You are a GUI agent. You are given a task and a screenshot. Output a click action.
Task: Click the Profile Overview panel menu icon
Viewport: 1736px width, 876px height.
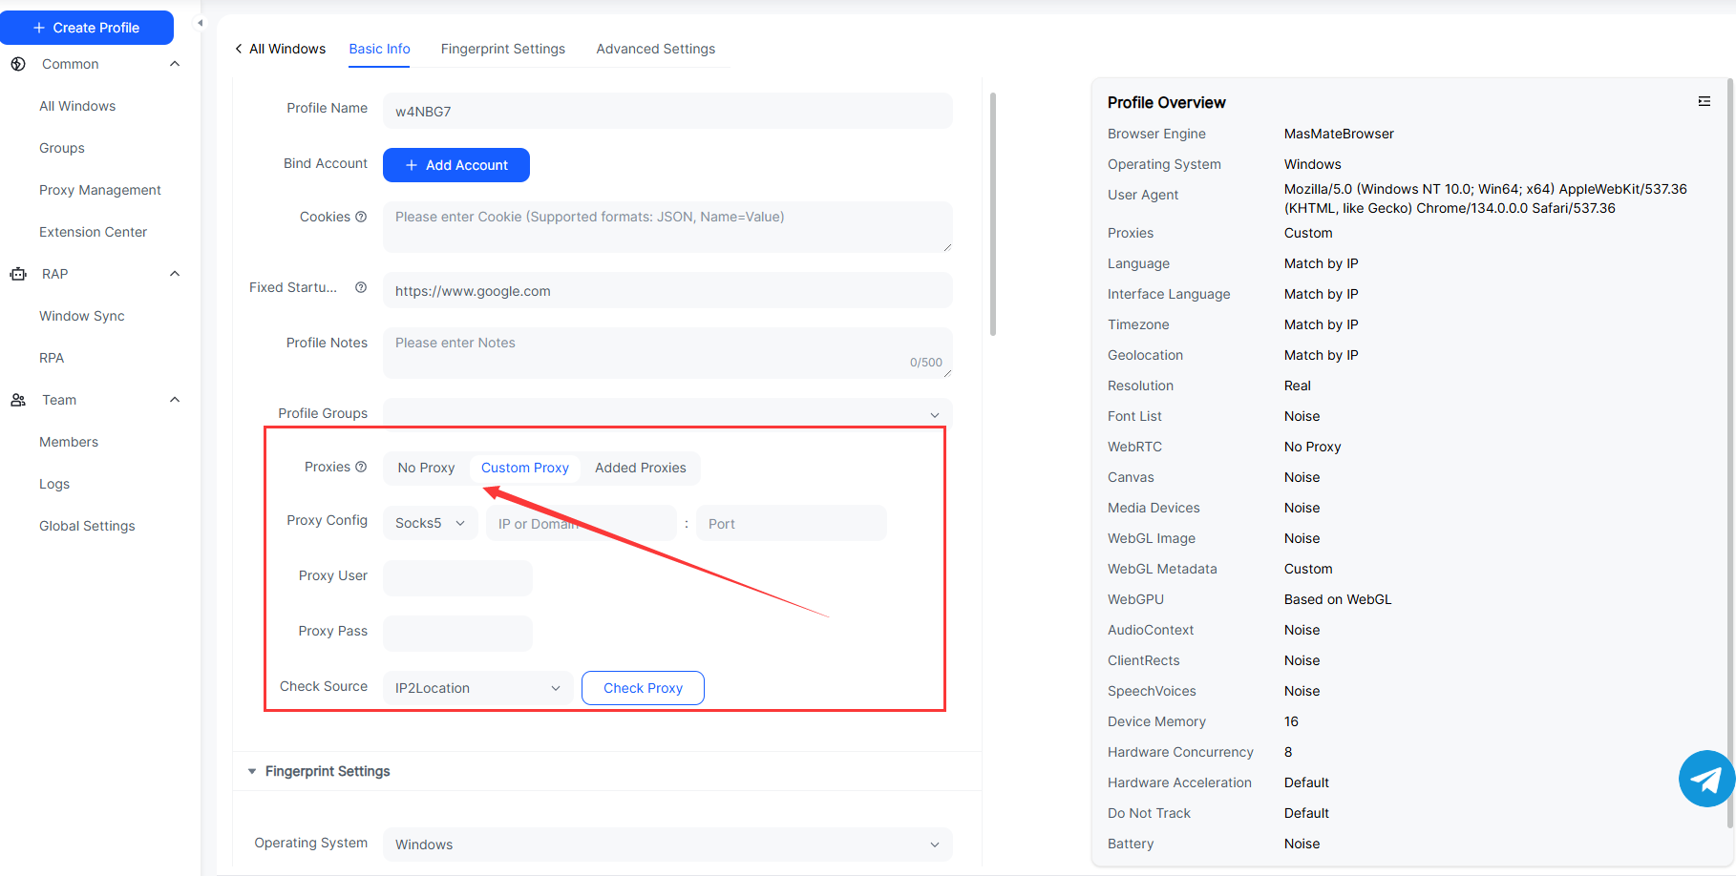click(x=1704, y=101)
